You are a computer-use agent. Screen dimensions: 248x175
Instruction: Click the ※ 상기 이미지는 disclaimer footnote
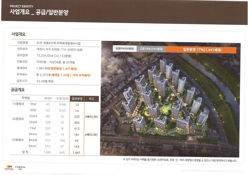click(180, 160)
